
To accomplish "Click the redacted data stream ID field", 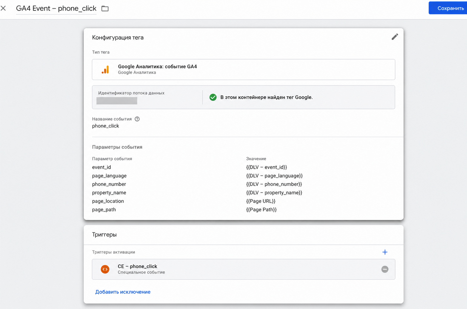I will click(x=117, y=101).
